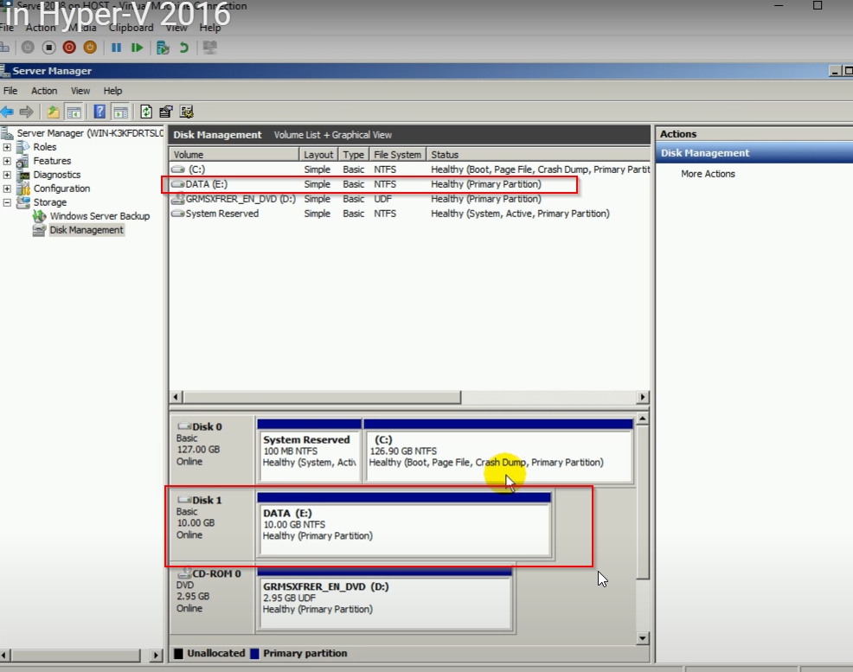
Task: Click More Actions in Actions pane
Action: coord(708,174)
